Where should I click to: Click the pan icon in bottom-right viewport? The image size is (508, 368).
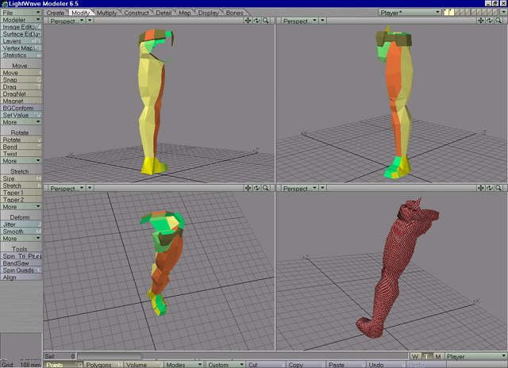coord(481,188)
